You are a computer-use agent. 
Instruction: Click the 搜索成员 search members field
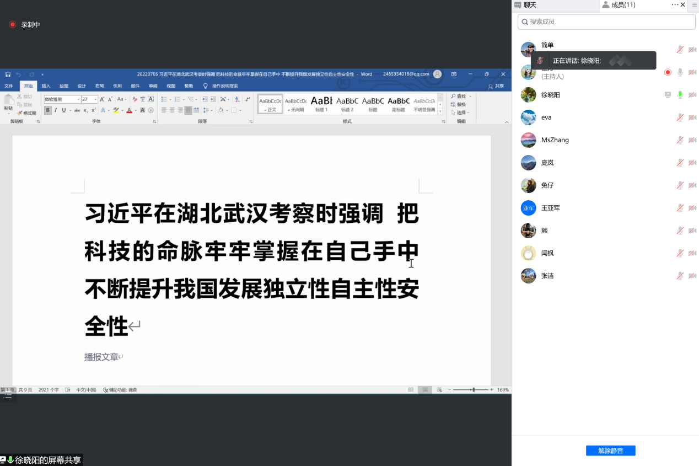click(x=606, y=22)
